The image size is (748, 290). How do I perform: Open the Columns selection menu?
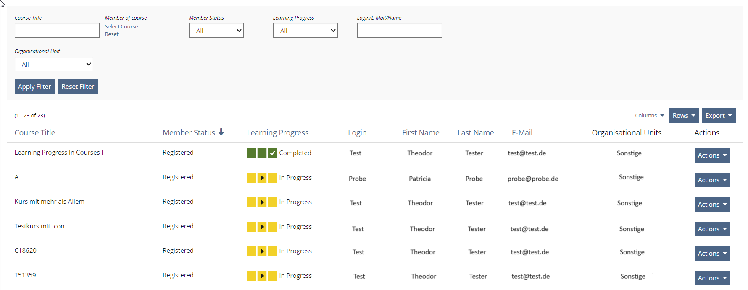tap(649, 116)
